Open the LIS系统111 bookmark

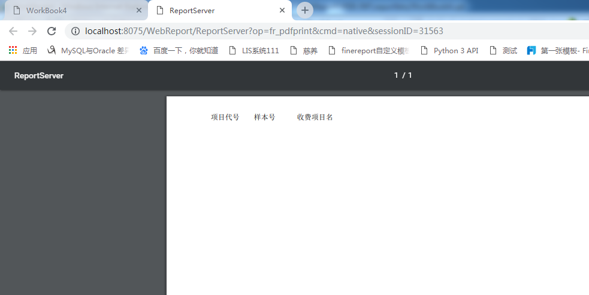click(254, 51)
